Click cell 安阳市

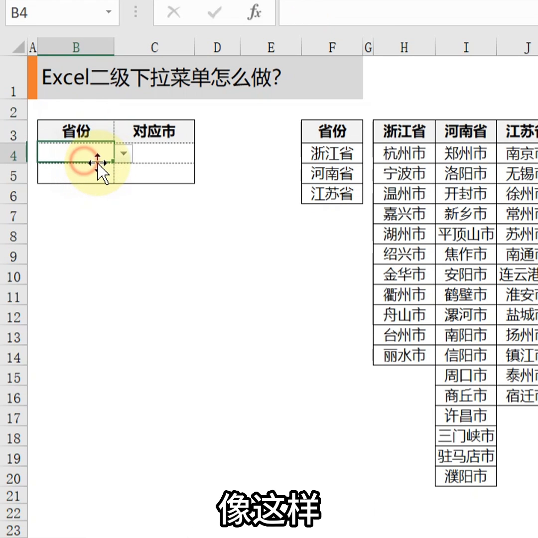click(466, 274)
